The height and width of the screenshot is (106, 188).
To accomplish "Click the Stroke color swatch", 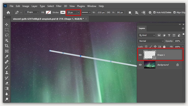I will pyautogui.click(x=63, y=12).
